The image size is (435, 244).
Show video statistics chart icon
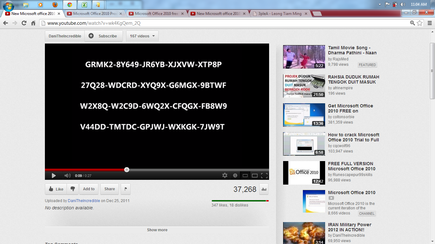[x=264, y=189]
